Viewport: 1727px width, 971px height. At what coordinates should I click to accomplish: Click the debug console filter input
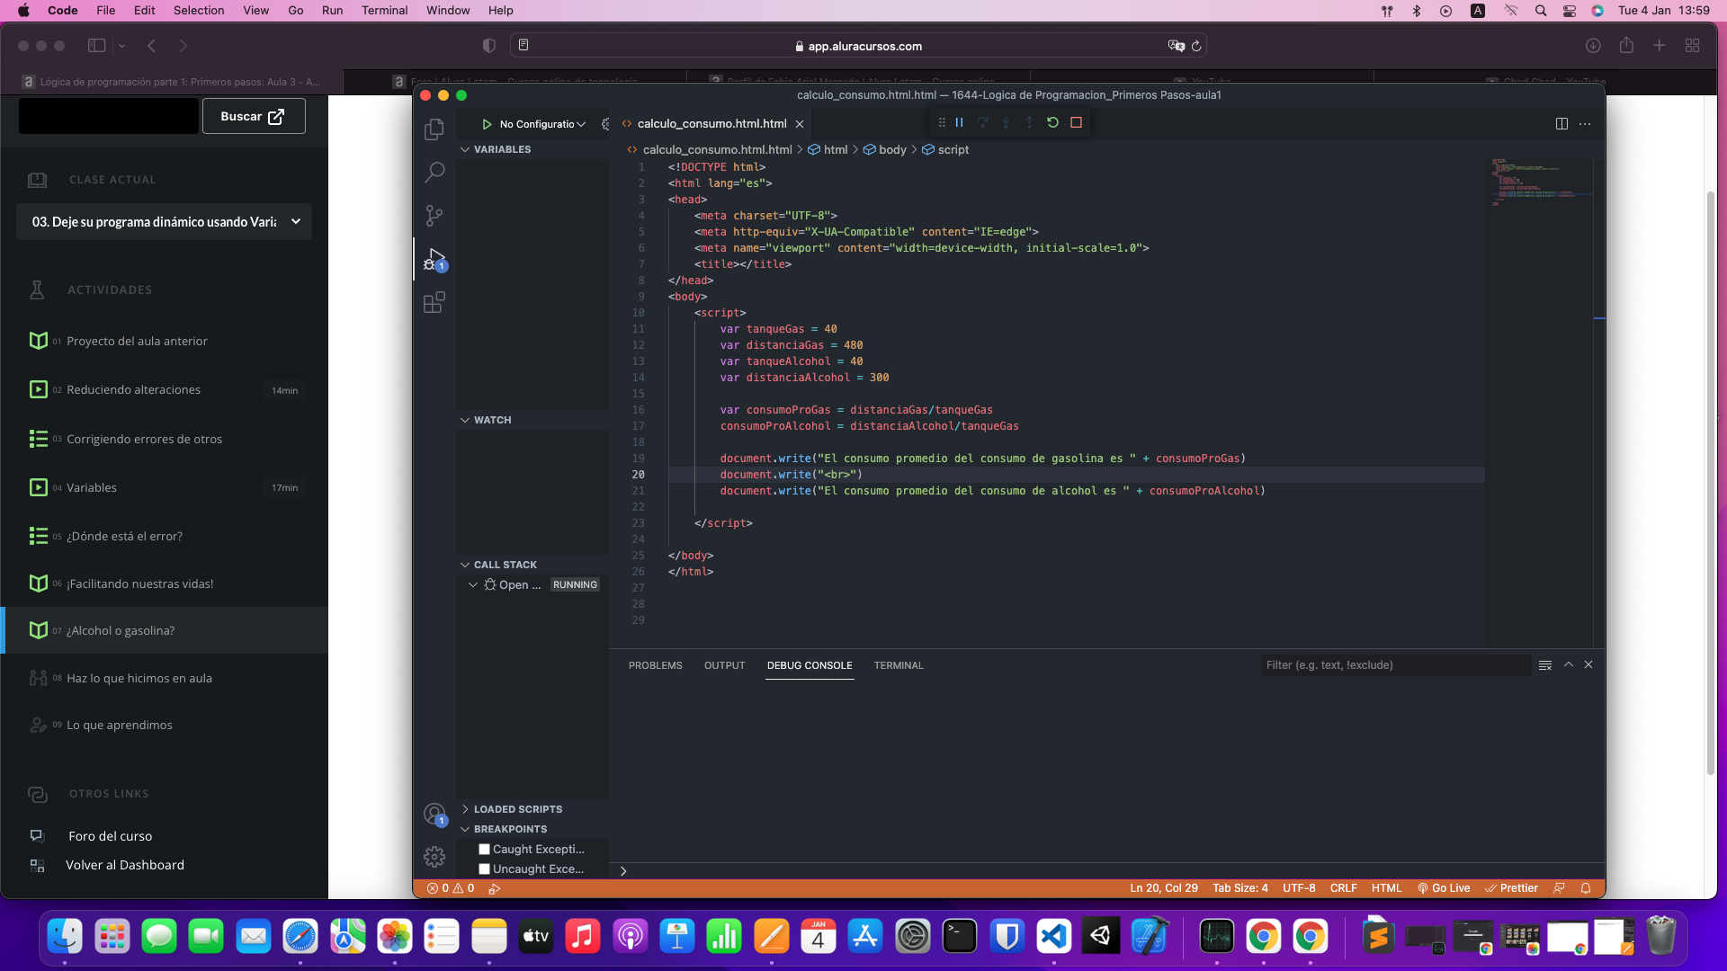1395,665
